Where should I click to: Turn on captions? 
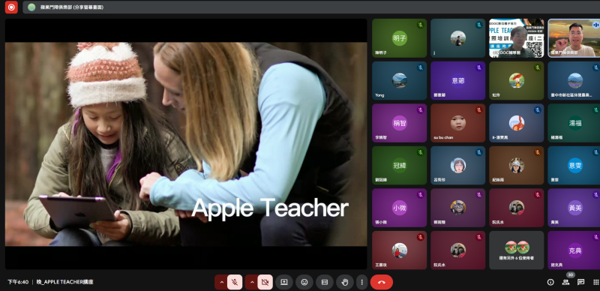coord(325,282)
